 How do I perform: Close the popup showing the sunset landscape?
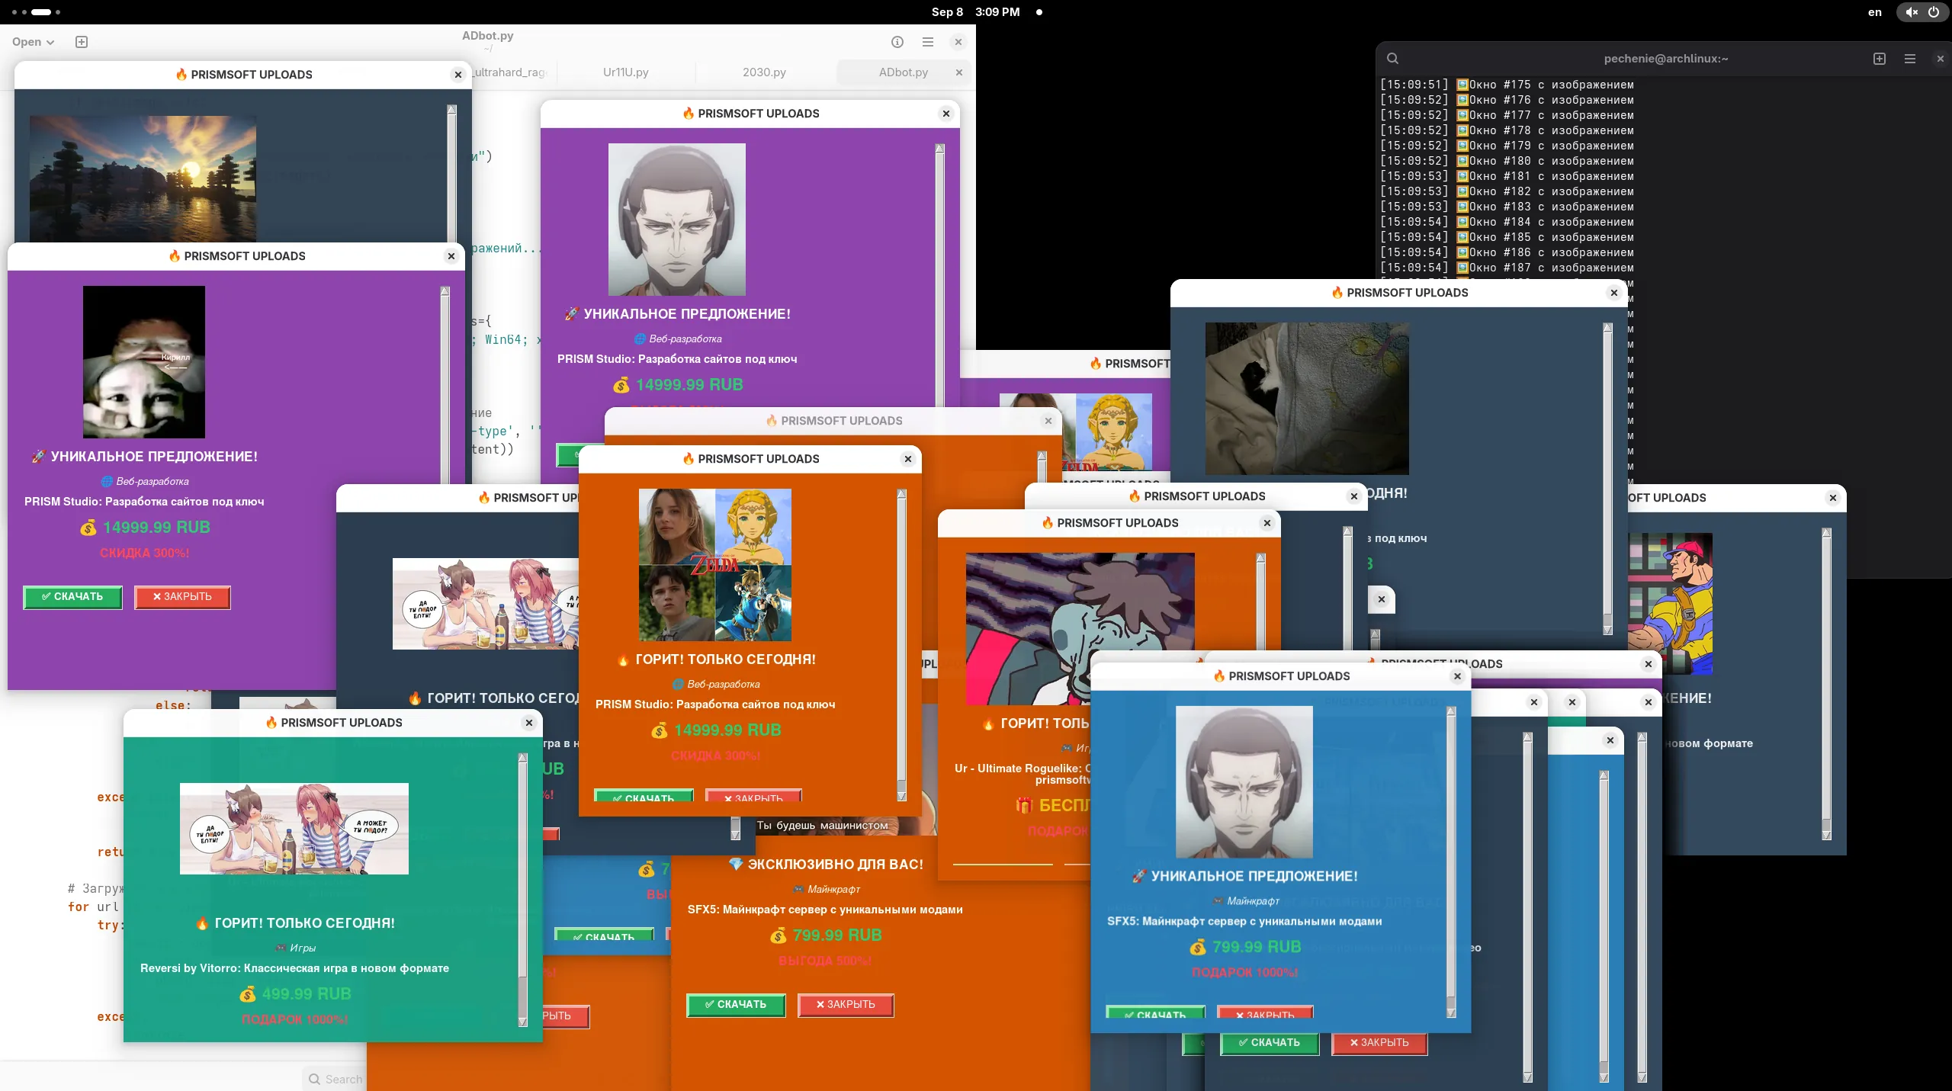pyautogui.click(x=458, y=75)
